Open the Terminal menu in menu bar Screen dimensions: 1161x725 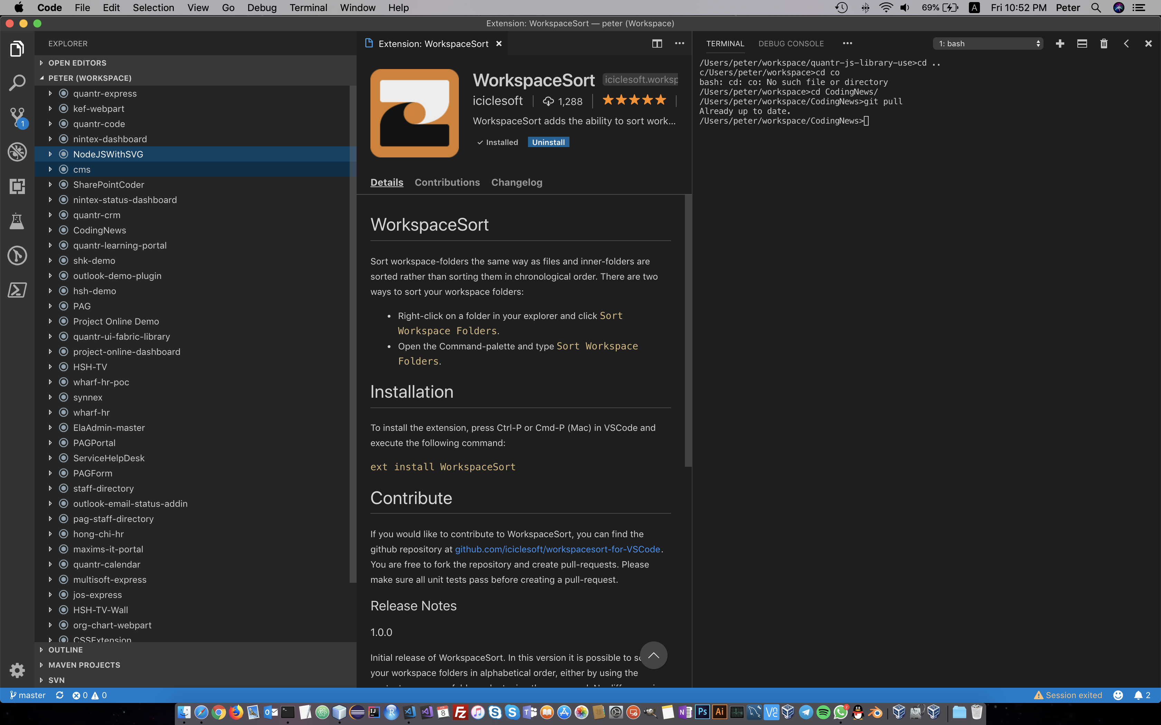pos(308,8)
